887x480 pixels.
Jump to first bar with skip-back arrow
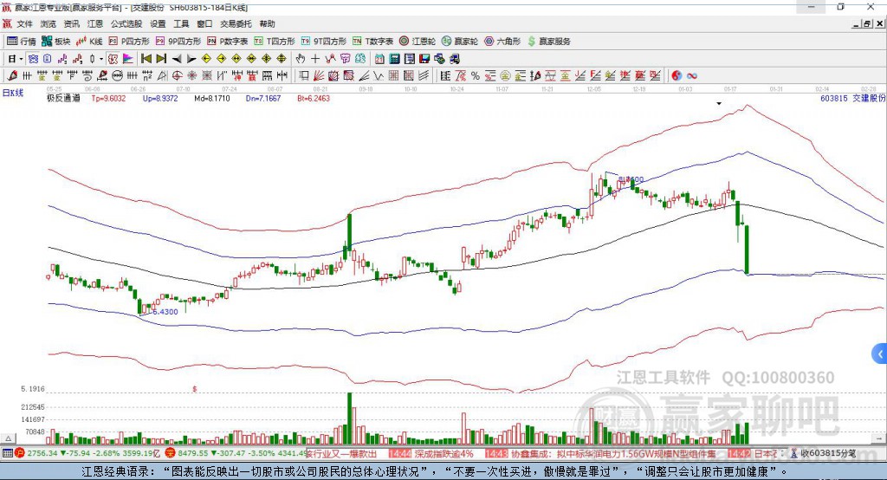(146, 59)
